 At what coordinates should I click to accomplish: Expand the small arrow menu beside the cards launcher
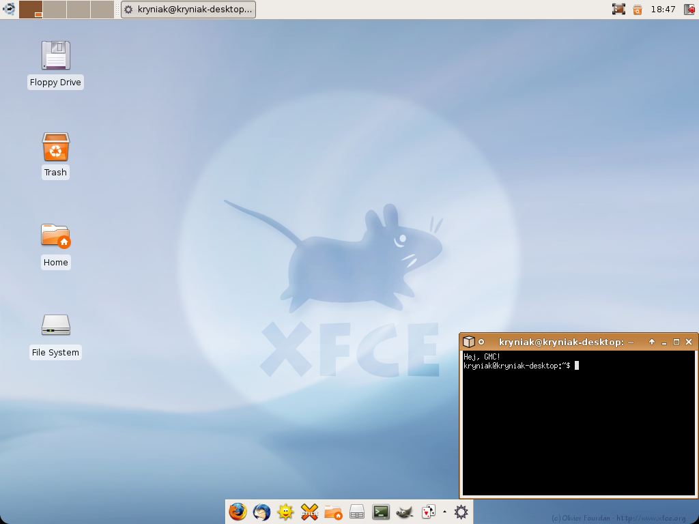(x=444, y=511)
